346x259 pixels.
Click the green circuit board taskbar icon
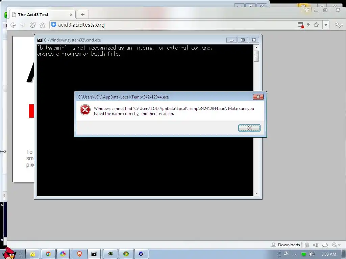pos(110,254)
